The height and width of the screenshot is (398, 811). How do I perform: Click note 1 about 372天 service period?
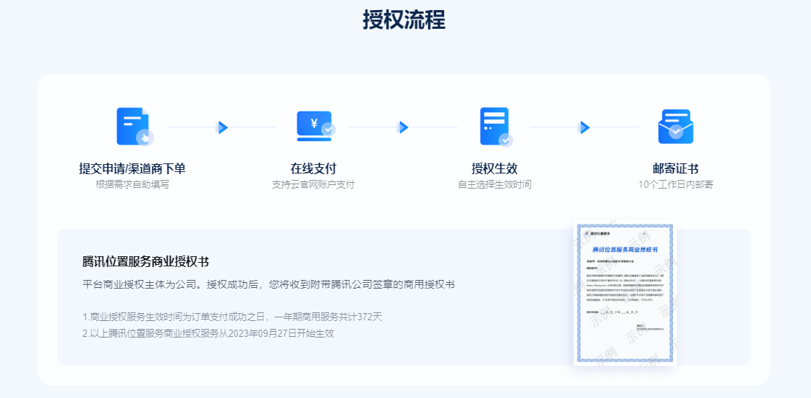[x=232, y=317]
